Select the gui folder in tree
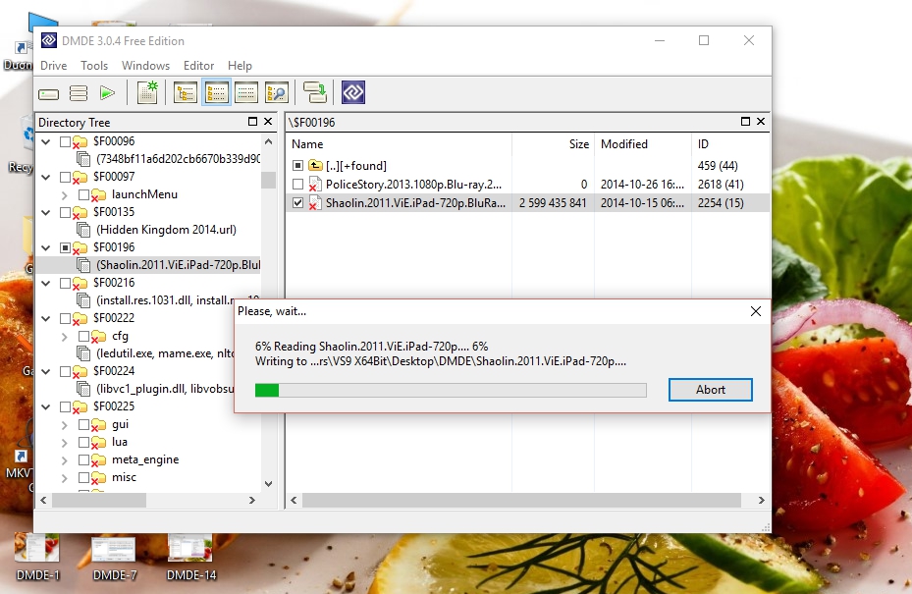Image resolution: width=912 pixels, height=594 pixels. click(x=120, y=425)
